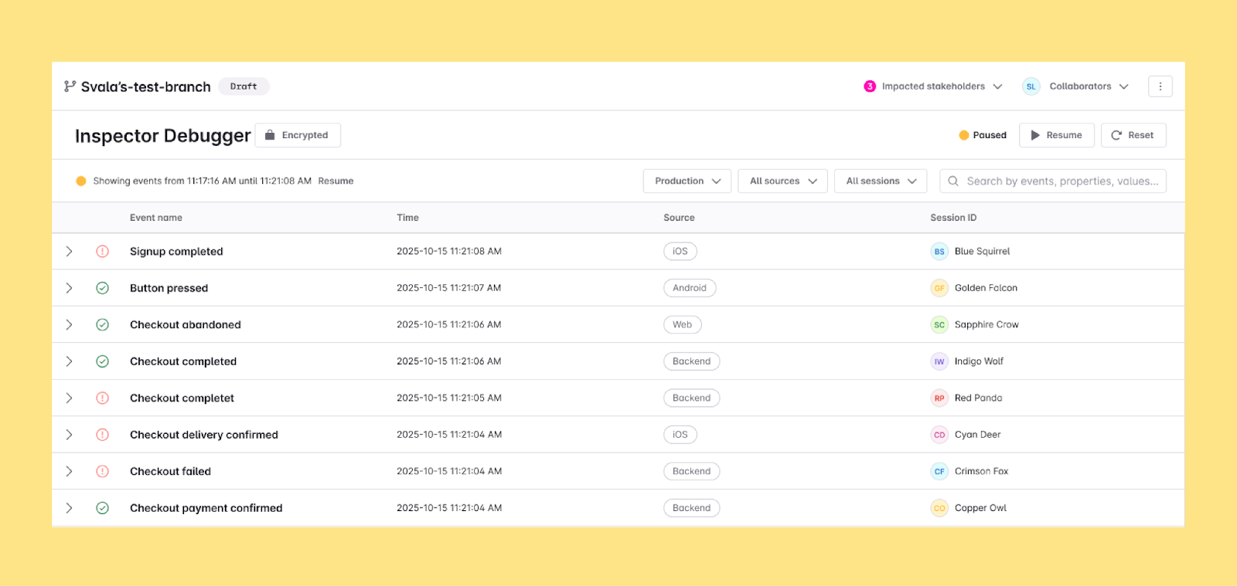
Task: Click the error status icon for Signup completed
Action: click(102, 252)
